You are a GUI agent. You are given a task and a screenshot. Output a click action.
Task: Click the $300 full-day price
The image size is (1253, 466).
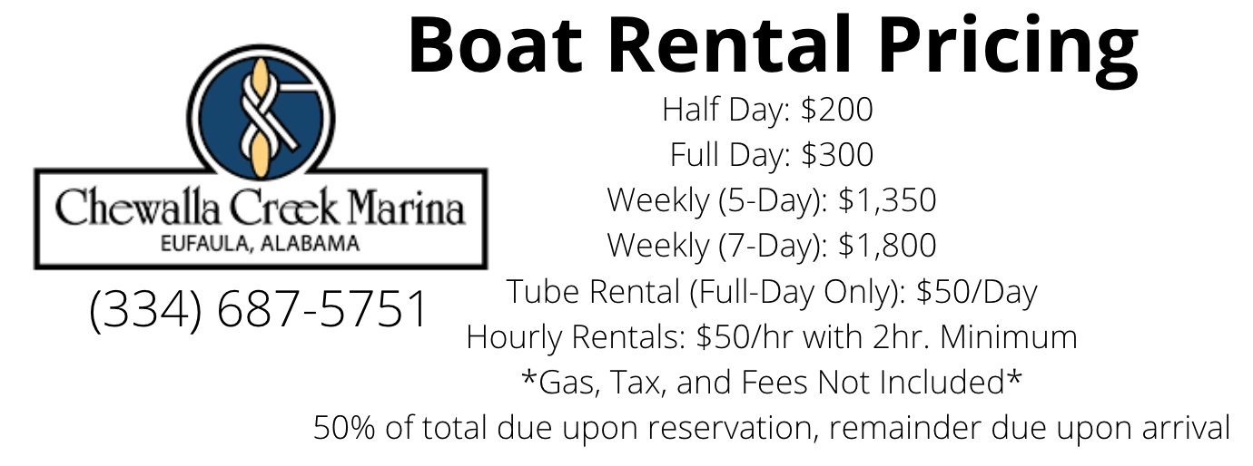coord(837,155)
